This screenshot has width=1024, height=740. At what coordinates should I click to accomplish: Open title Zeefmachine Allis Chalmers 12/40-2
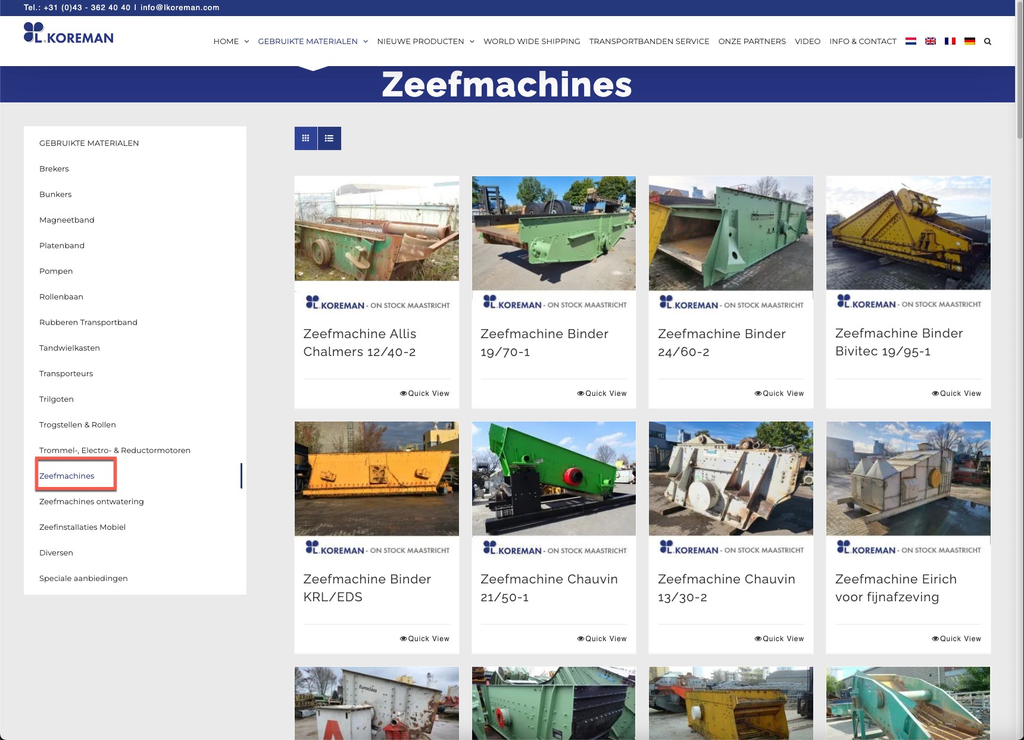pos(360,343)
